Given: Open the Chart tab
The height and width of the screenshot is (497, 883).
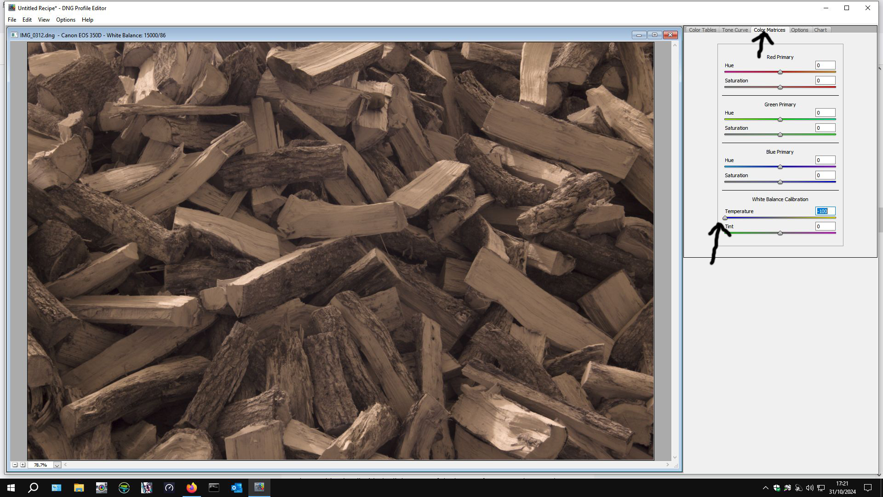Looking at the screenshot, I should pos(820,30).
